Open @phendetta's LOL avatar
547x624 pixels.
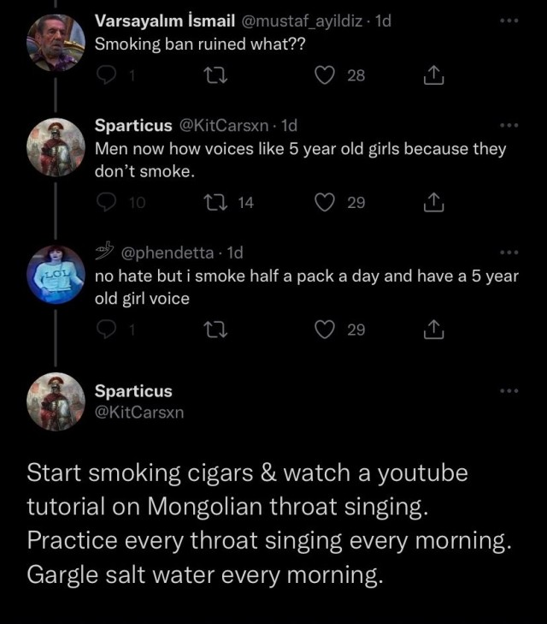coord(56,273)
